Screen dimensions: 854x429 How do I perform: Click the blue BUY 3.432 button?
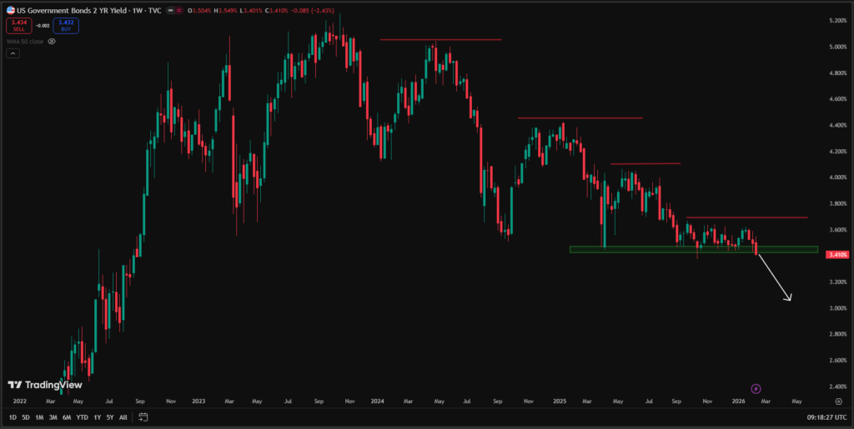66,26
